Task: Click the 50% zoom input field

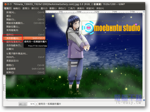Action: click(x=30, y=104)
